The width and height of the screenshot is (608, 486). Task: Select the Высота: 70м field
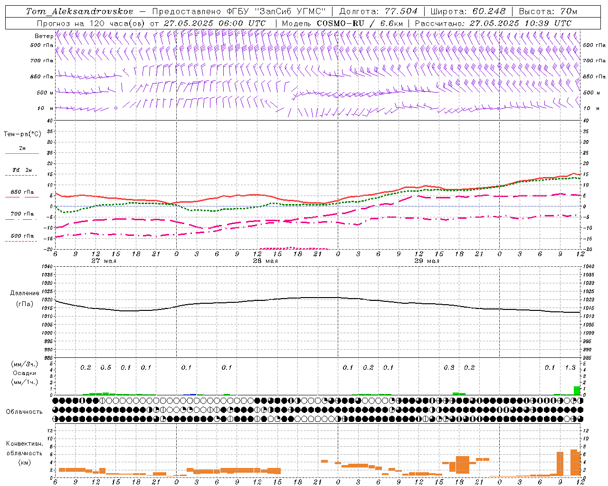coord(548,11)
